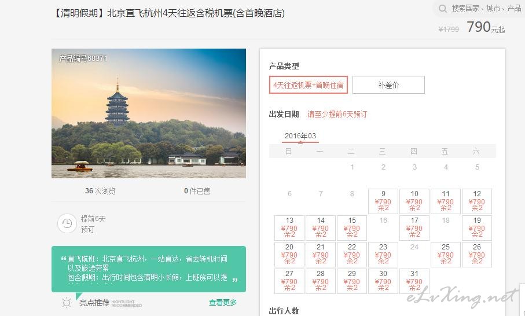The height and width of the screenshot is (316, 525).
Task: Choose departure date March 26
Action: pyautogui.click(x=477, y=255)
